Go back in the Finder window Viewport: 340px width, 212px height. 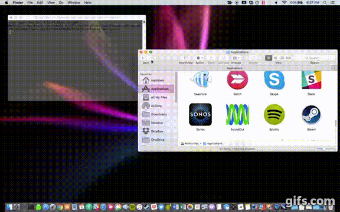(143, 58)
